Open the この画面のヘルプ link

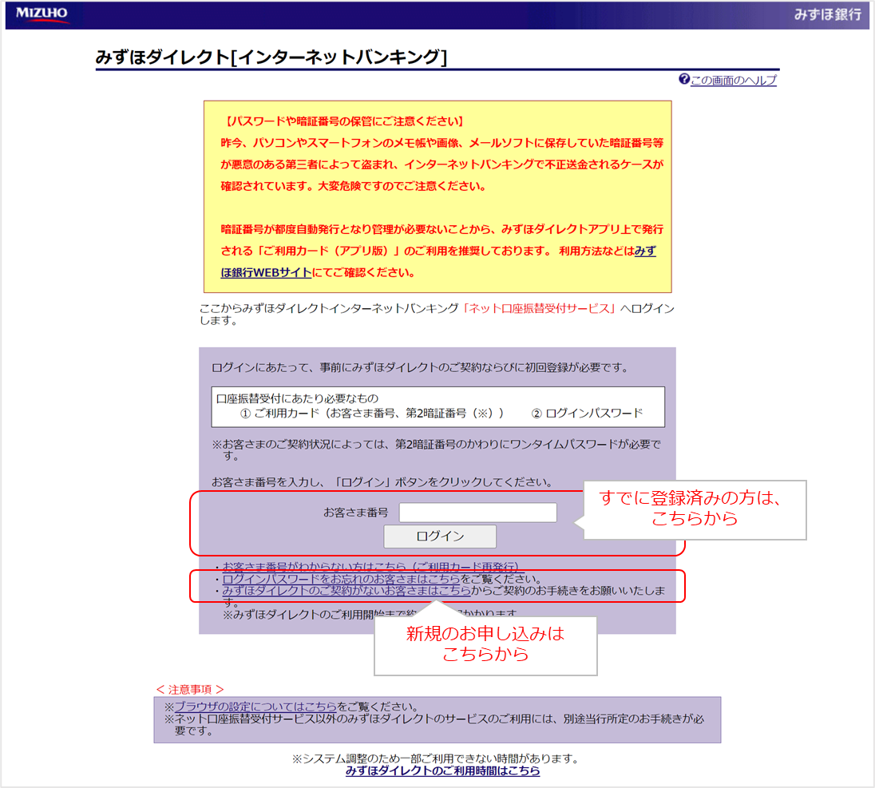click(x=733, y=80)
